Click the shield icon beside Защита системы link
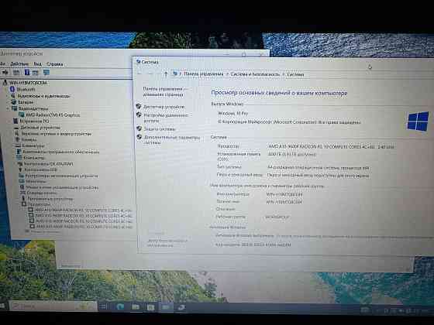The height and width of the screenshot is (325, 434). [x=139, y=128]
